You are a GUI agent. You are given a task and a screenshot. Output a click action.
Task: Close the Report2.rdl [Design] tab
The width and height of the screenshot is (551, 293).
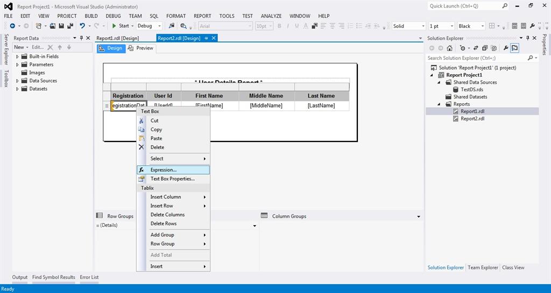tap(213, 38)
